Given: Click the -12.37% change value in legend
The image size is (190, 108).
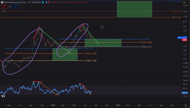Looking at the screenshot, I should 83,2.
